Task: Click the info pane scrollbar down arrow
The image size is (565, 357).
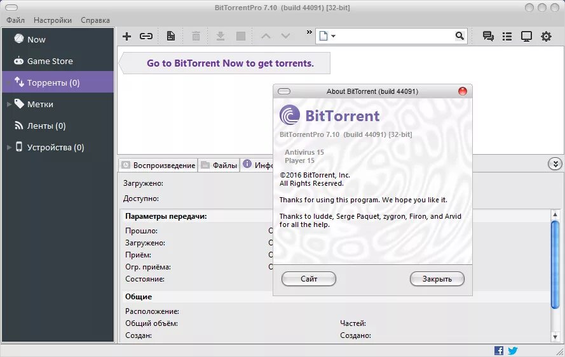Action: click(x=555, y=337)
